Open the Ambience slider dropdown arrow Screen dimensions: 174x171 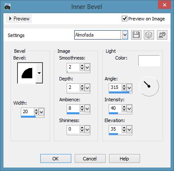coord(87,109)
